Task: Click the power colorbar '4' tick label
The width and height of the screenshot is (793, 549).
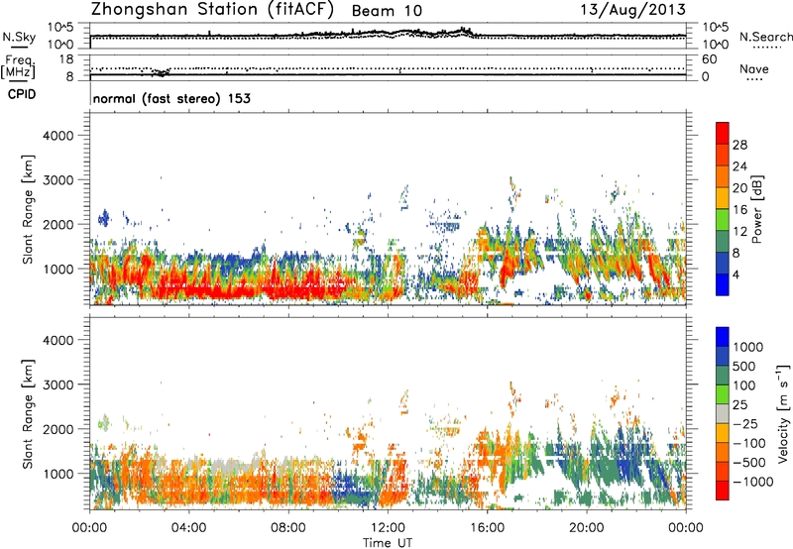Action: (736, 274)
